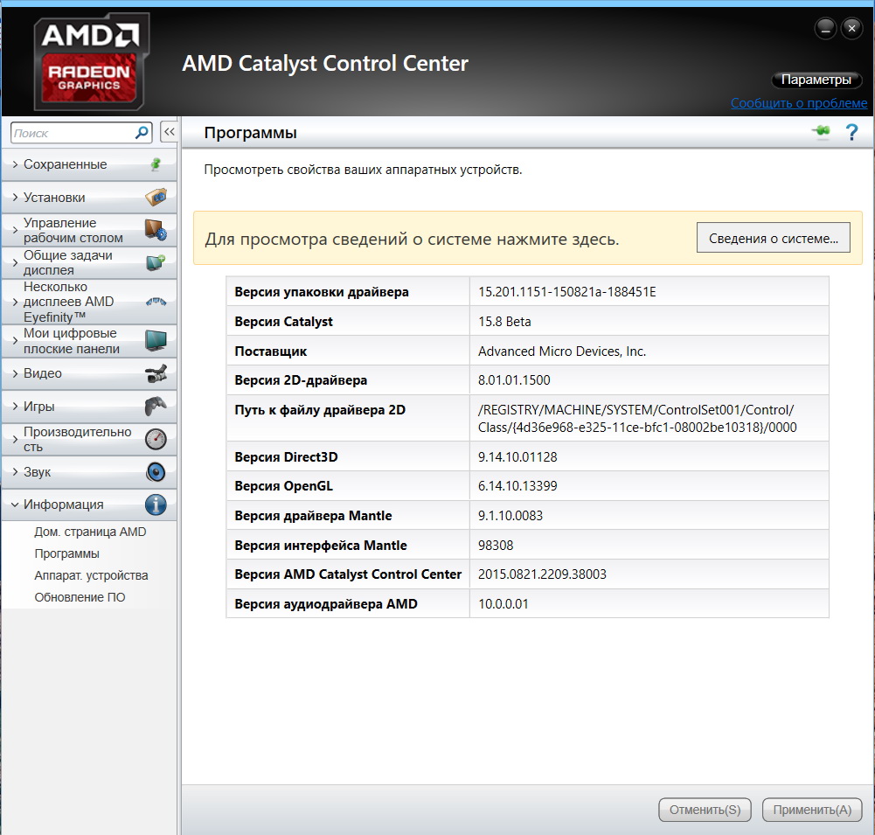The image size is (875, 835).
Task: Click the Применить(A) button
Action: point(812,810)
